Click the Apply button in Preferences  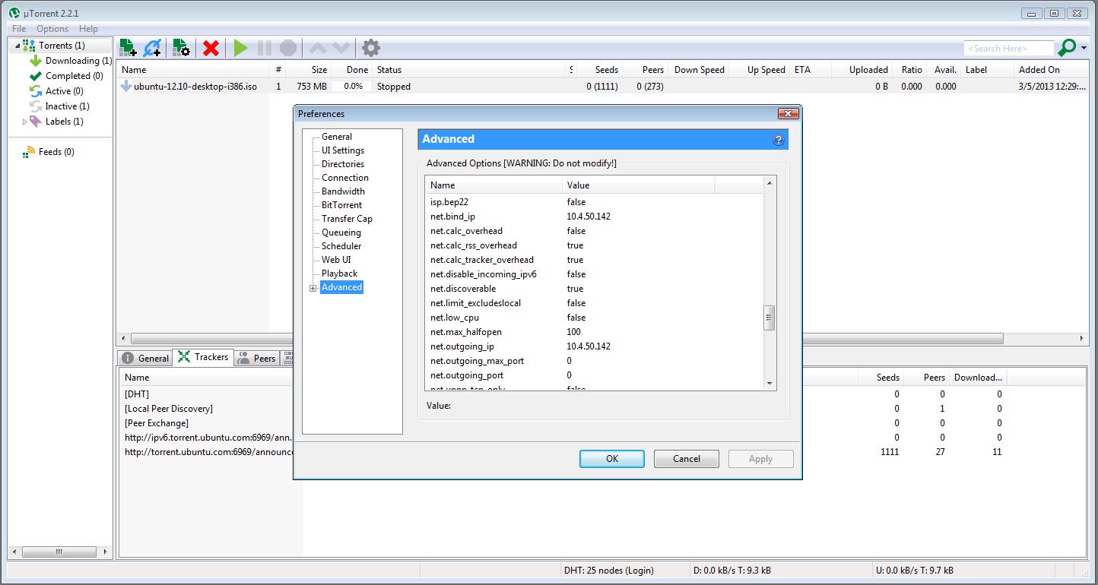760,459
